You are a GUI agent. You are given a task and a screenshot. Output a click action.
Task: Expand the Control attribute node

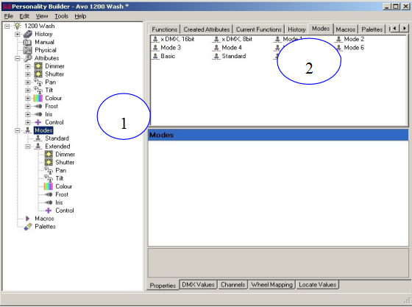coord(28,122)
